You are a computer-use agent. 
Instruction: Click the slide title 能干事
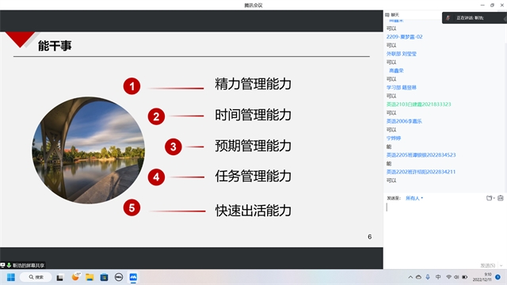[x=55, y=46]
